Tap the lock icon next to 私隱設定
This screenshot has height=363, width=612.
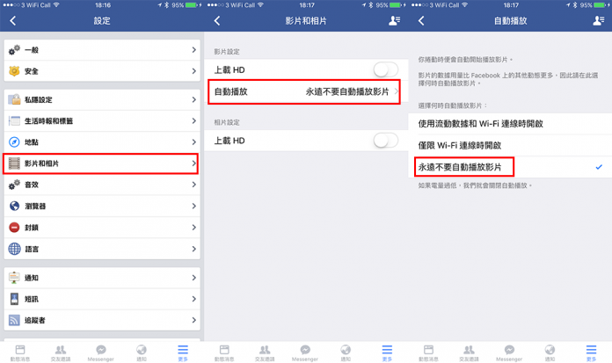14,99
